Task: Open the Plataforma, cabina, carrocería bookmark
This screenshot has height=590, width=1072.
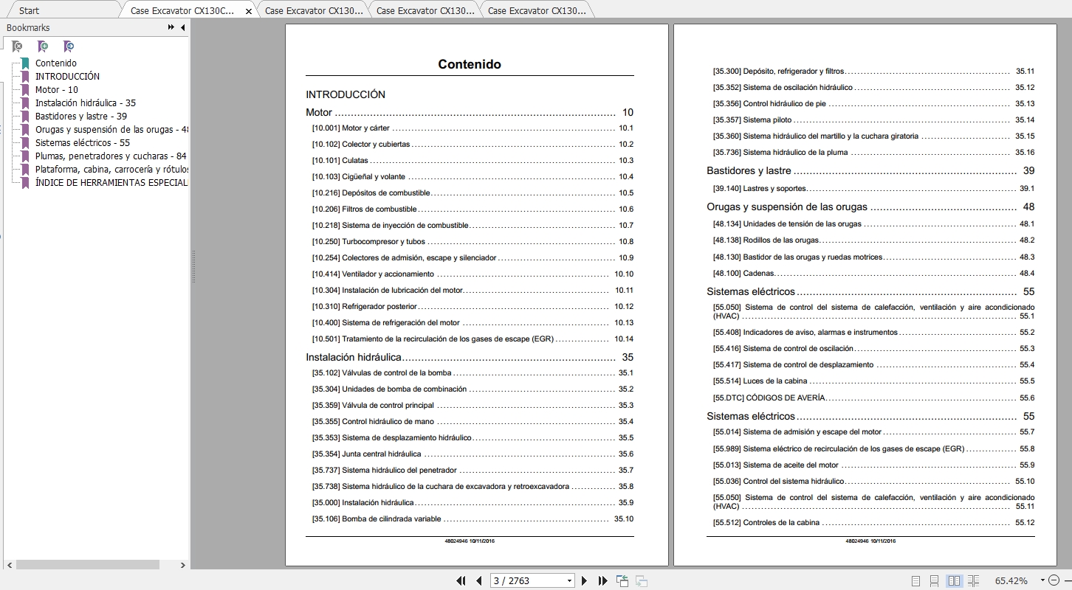Action: click(x=111, y=170)
